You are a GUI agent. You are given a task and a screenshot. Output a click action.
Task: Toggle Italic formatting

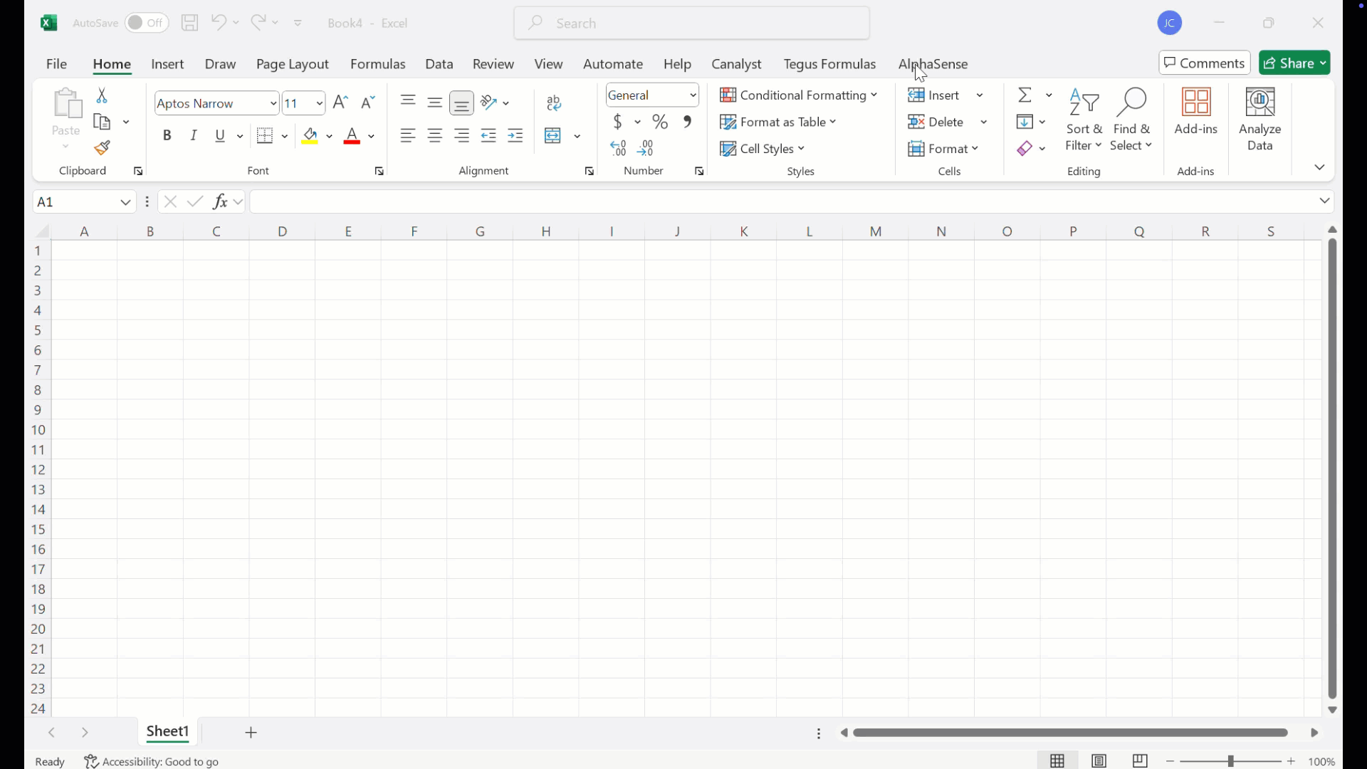pyautogui.click(x=194, y=135)
